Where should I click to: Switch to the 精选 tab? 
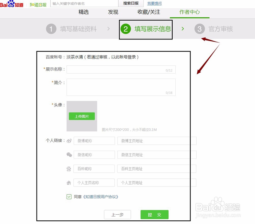point(84,12)
